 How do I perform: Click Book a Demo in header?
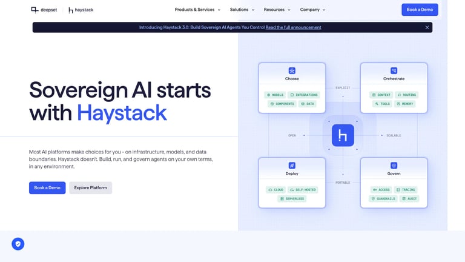[420, 10]
